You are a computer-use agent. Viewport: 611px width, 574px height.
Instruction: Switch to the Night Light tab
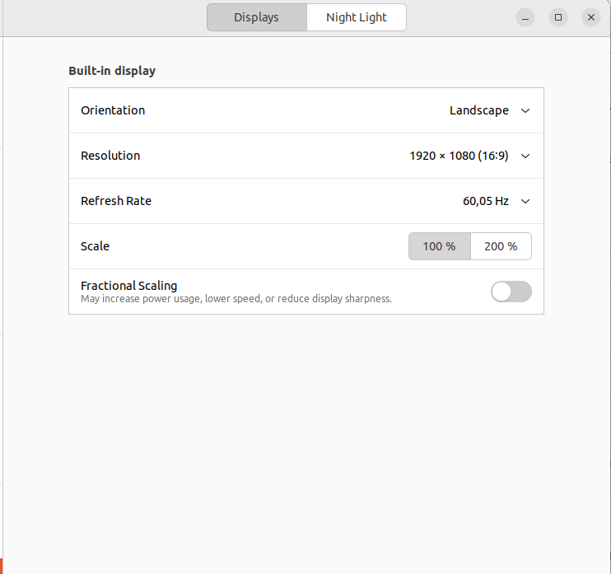[x=357, y=17]
